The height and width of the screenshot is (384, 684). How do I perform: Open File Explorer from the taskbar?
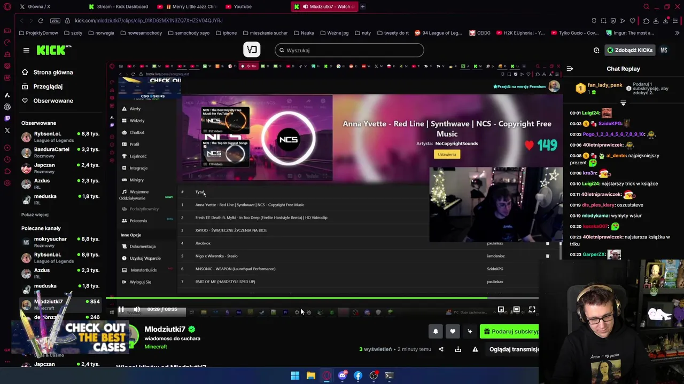pos(310,375)
